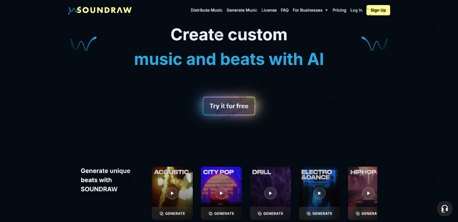View the Pricing page
The image size is (458, 222).
339,10
